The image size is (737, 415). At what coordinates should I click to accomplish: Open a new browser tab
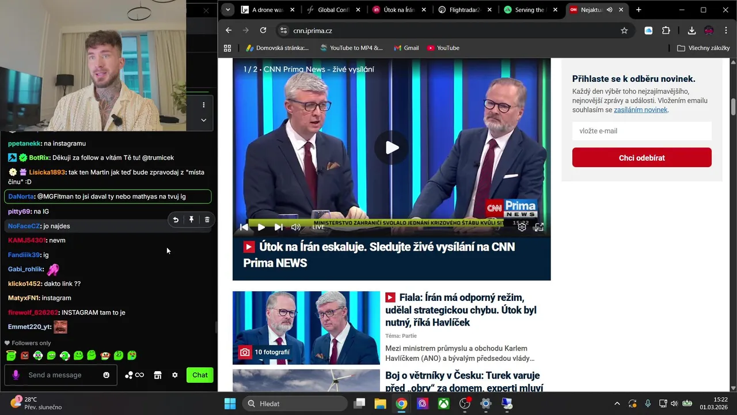coord(639,10)
